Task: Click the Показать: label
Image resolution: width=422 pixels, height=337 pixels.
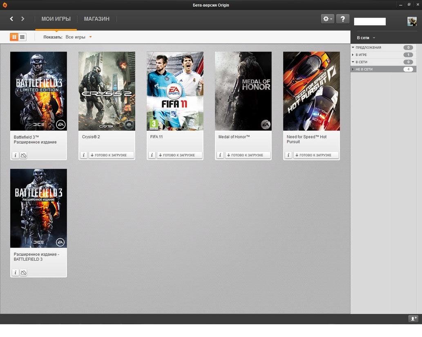Action: coord(53,37)
